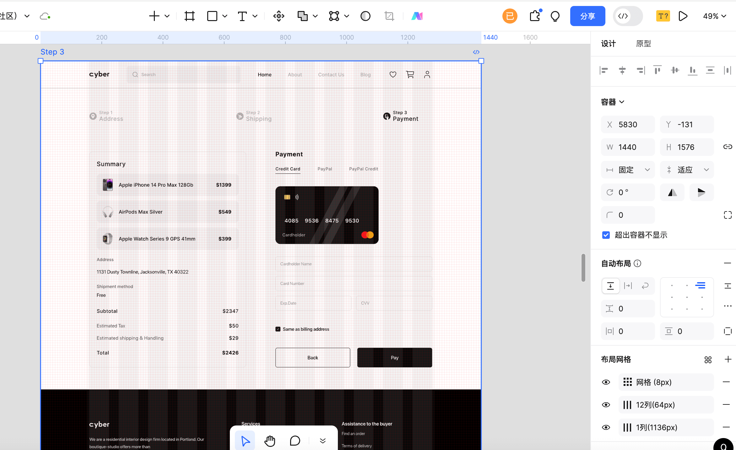Select the hand pan tool
736x450 pixels.
coord(270,441)
